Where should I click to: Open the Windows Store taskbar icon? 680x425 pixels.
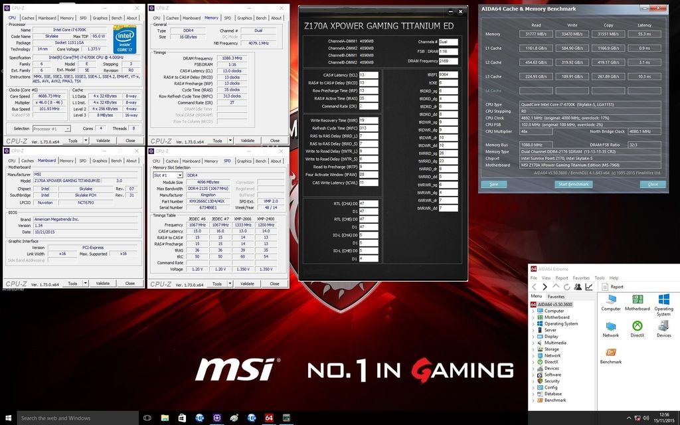tap(182, 418)
